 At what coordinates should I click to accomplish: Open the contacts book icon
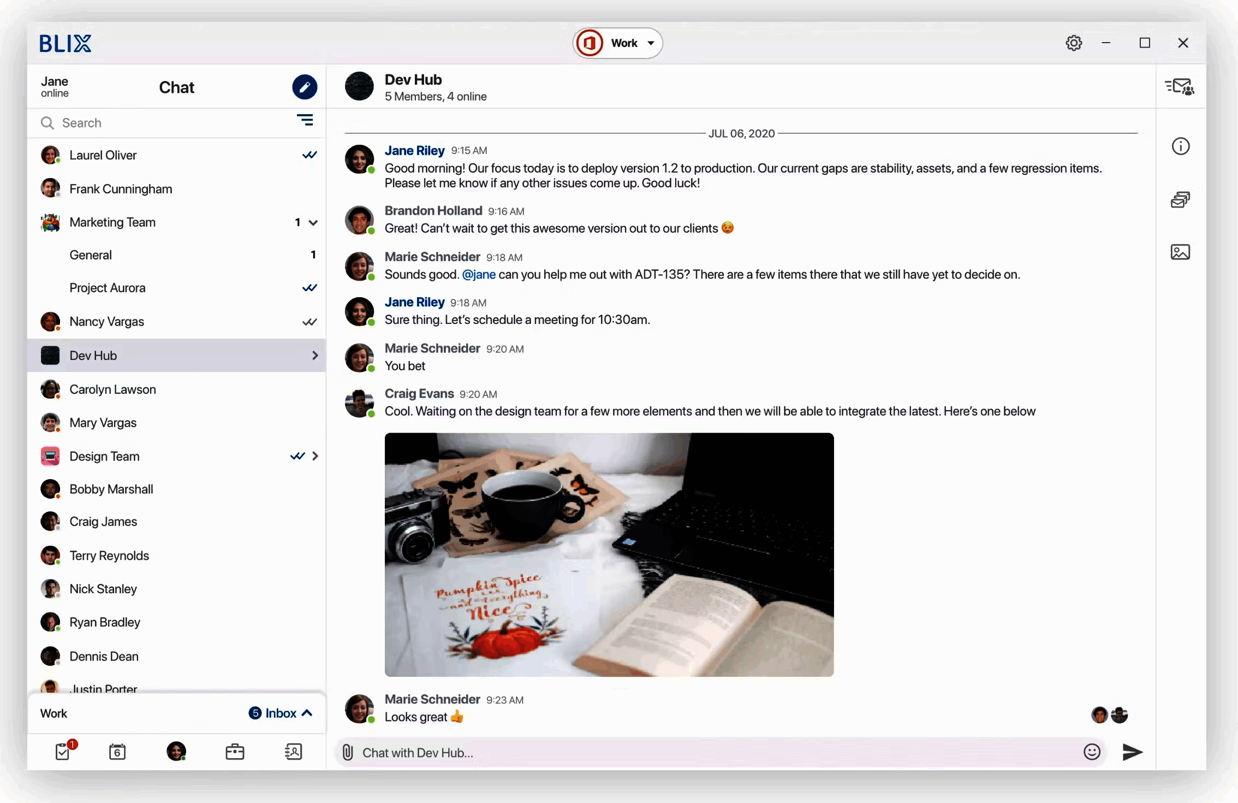pos(293,752)
